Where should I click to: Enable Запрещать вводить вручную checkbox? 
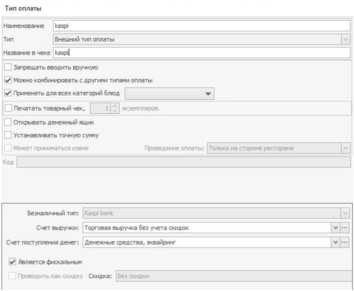[8, 67]
